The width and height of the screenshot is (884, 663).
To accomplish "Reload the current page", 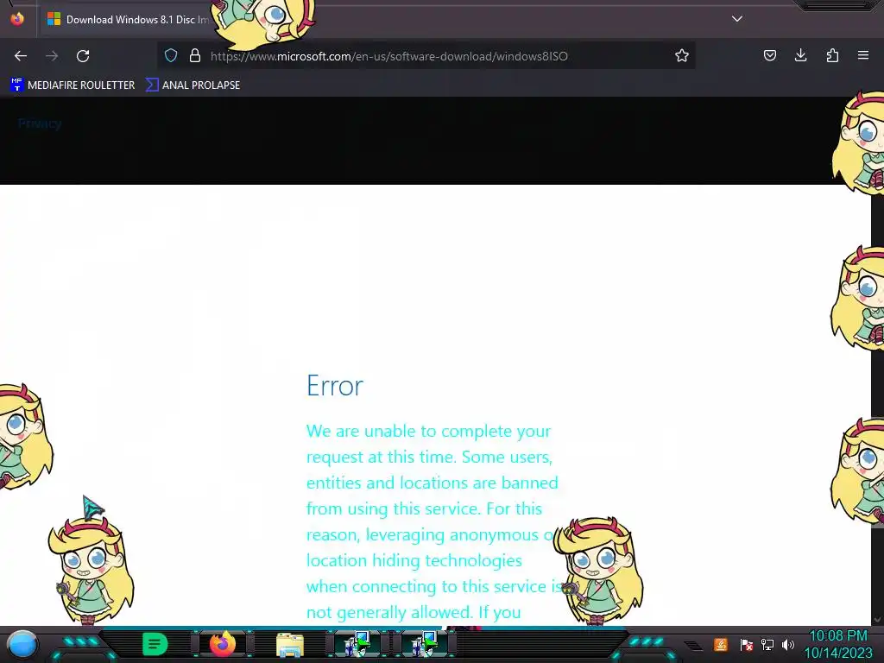I will (x=83, y=56).
